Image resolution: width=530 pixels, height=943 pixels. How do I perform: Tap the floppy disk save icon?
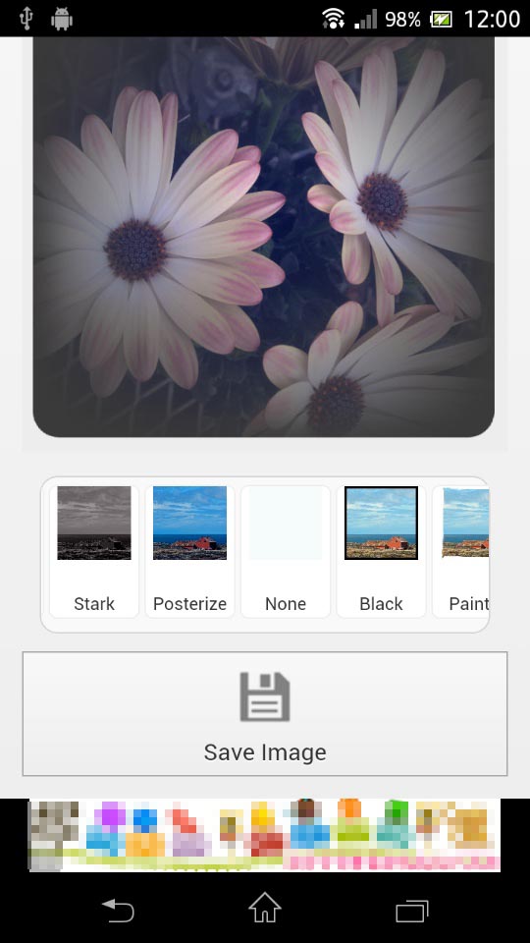pyautogui.click(x=265, y=696)
